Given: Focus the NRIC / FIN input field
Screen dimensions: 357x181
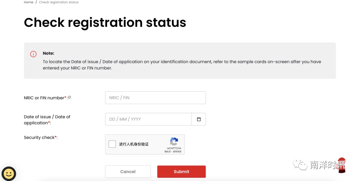Looking at the screenshot, I should (155, 98).
